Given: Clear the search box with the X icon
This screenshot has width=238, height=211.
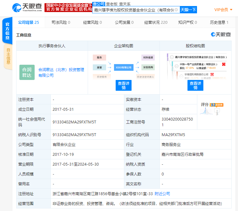Looking at the screenshot, I should click(177, 10).
